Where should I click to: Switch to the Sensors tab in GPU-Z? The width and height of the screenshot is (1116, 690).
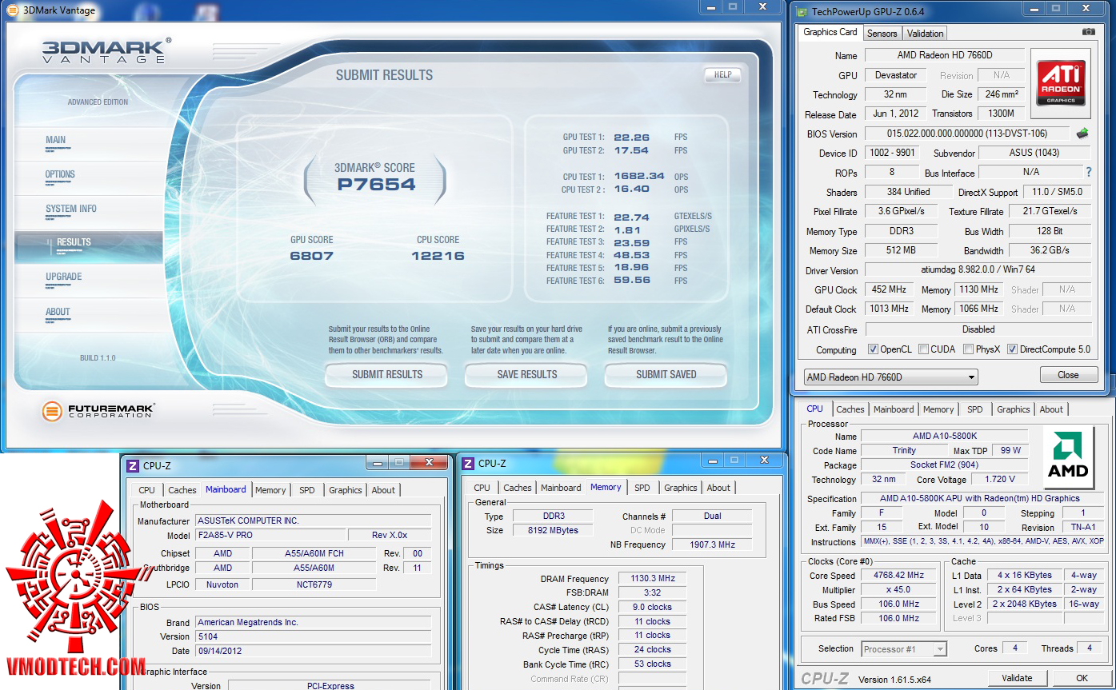(x=882, y=34)
